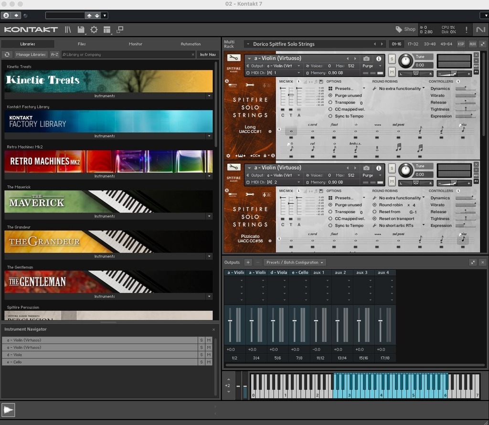Click the aux 1 output fader
The width and height of the screenshot is (489, 425).
(x=316, y=321)
